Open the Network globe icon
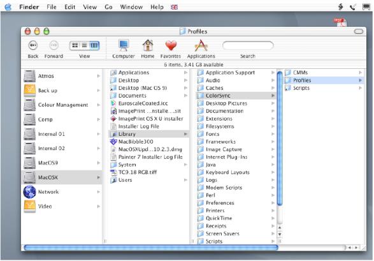 coord(29,191)
